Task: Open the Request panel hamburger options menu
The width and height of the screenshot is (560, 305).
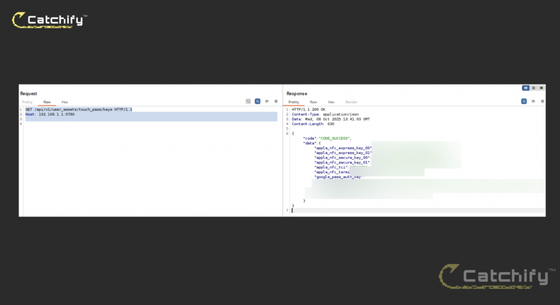Action: [x=276, y=101]
